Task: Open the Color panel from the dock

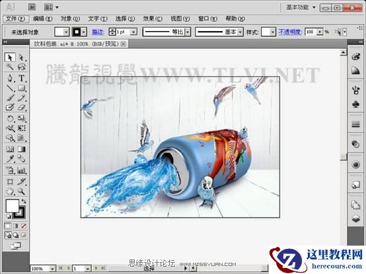Action: pos(355,56)
